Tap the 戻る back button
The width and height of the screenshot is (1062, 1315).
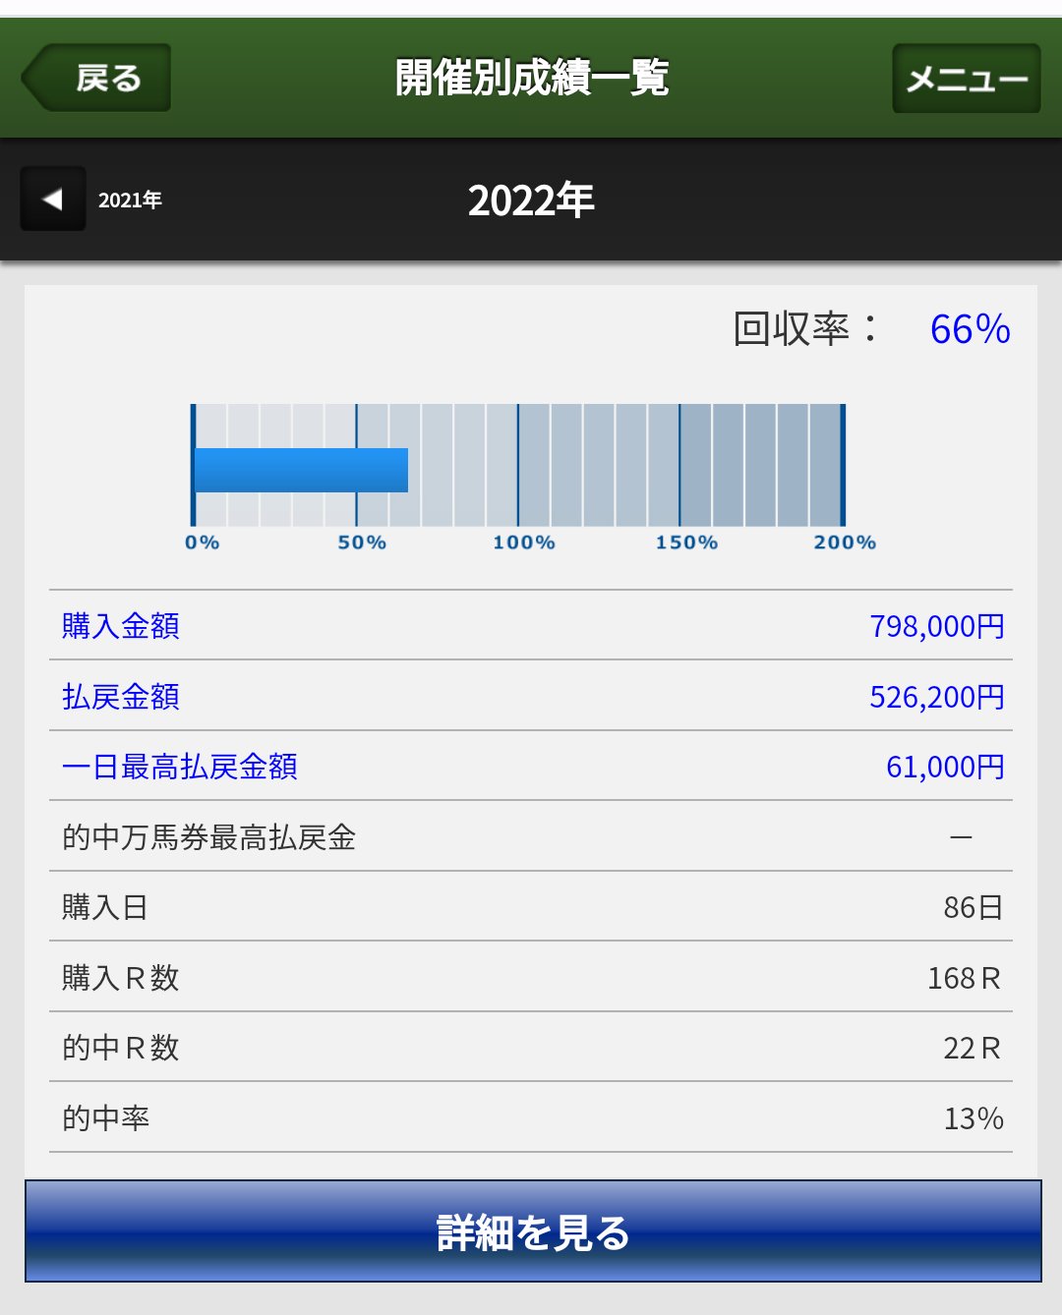tap(96, 78)
